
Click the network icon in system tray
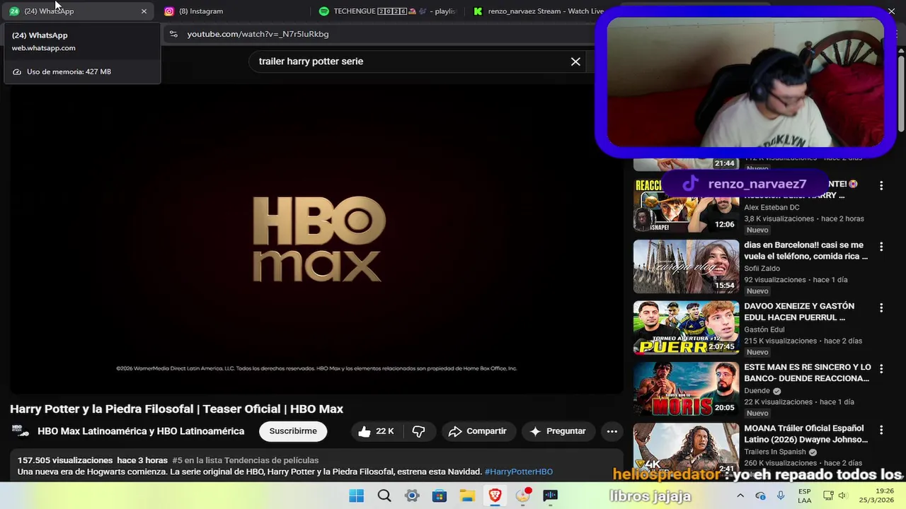click(828, 496)
